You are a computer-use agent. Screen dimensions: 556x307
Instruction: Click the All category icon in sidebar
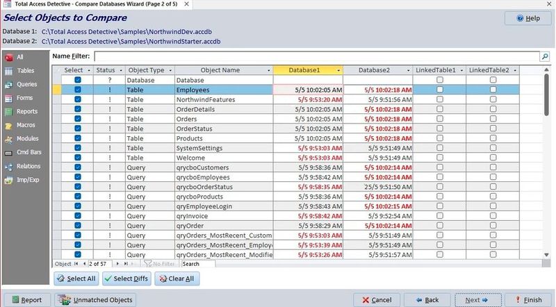pos(9,58)
